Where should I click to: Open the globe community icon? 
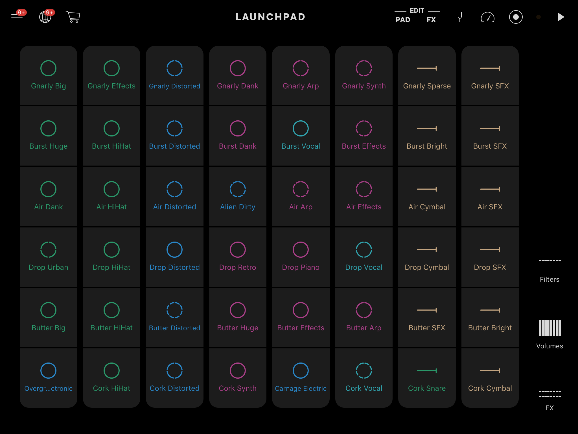click(45, 17)
